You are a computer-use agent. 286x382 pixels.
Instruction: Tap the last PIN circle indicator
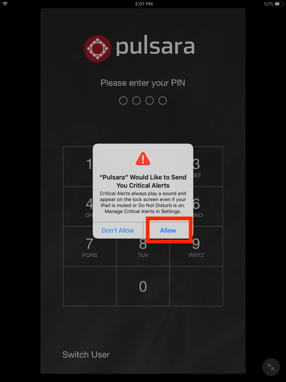163,100
